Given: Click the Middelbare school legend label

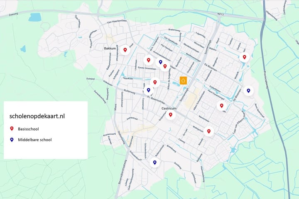Looking at the screenshot, I should [x=35, y=140].
